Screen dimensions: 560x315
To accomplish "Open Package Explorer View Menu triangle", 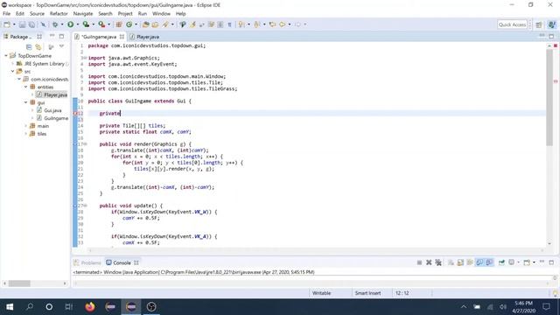I will [x=61, y=46].
